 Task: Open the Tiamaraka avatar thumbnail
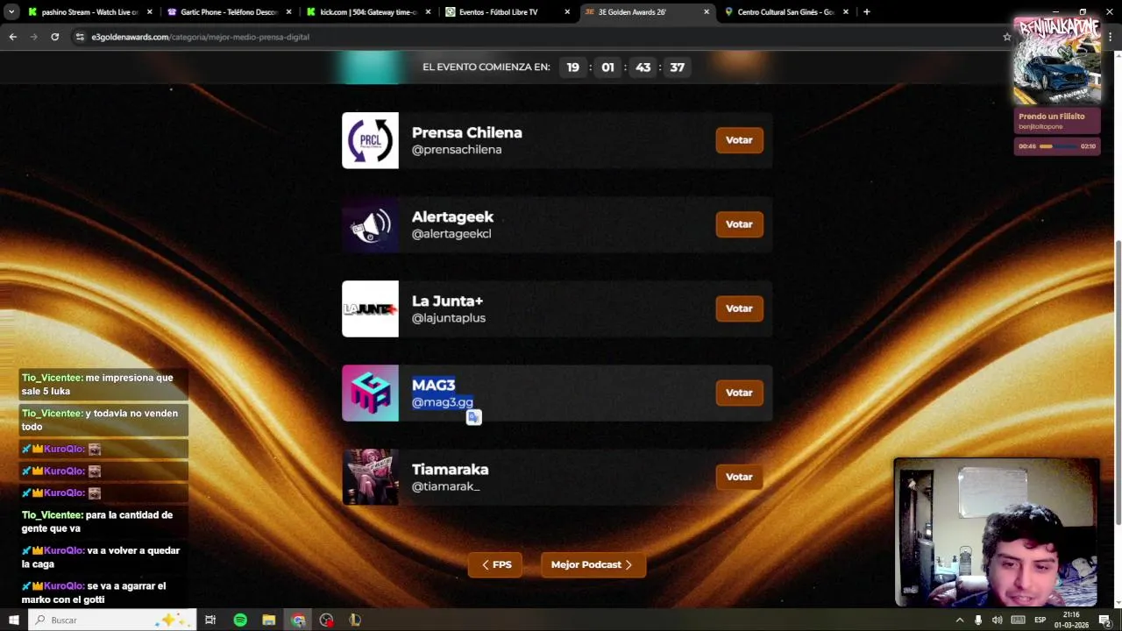click(x=370, y=477)
